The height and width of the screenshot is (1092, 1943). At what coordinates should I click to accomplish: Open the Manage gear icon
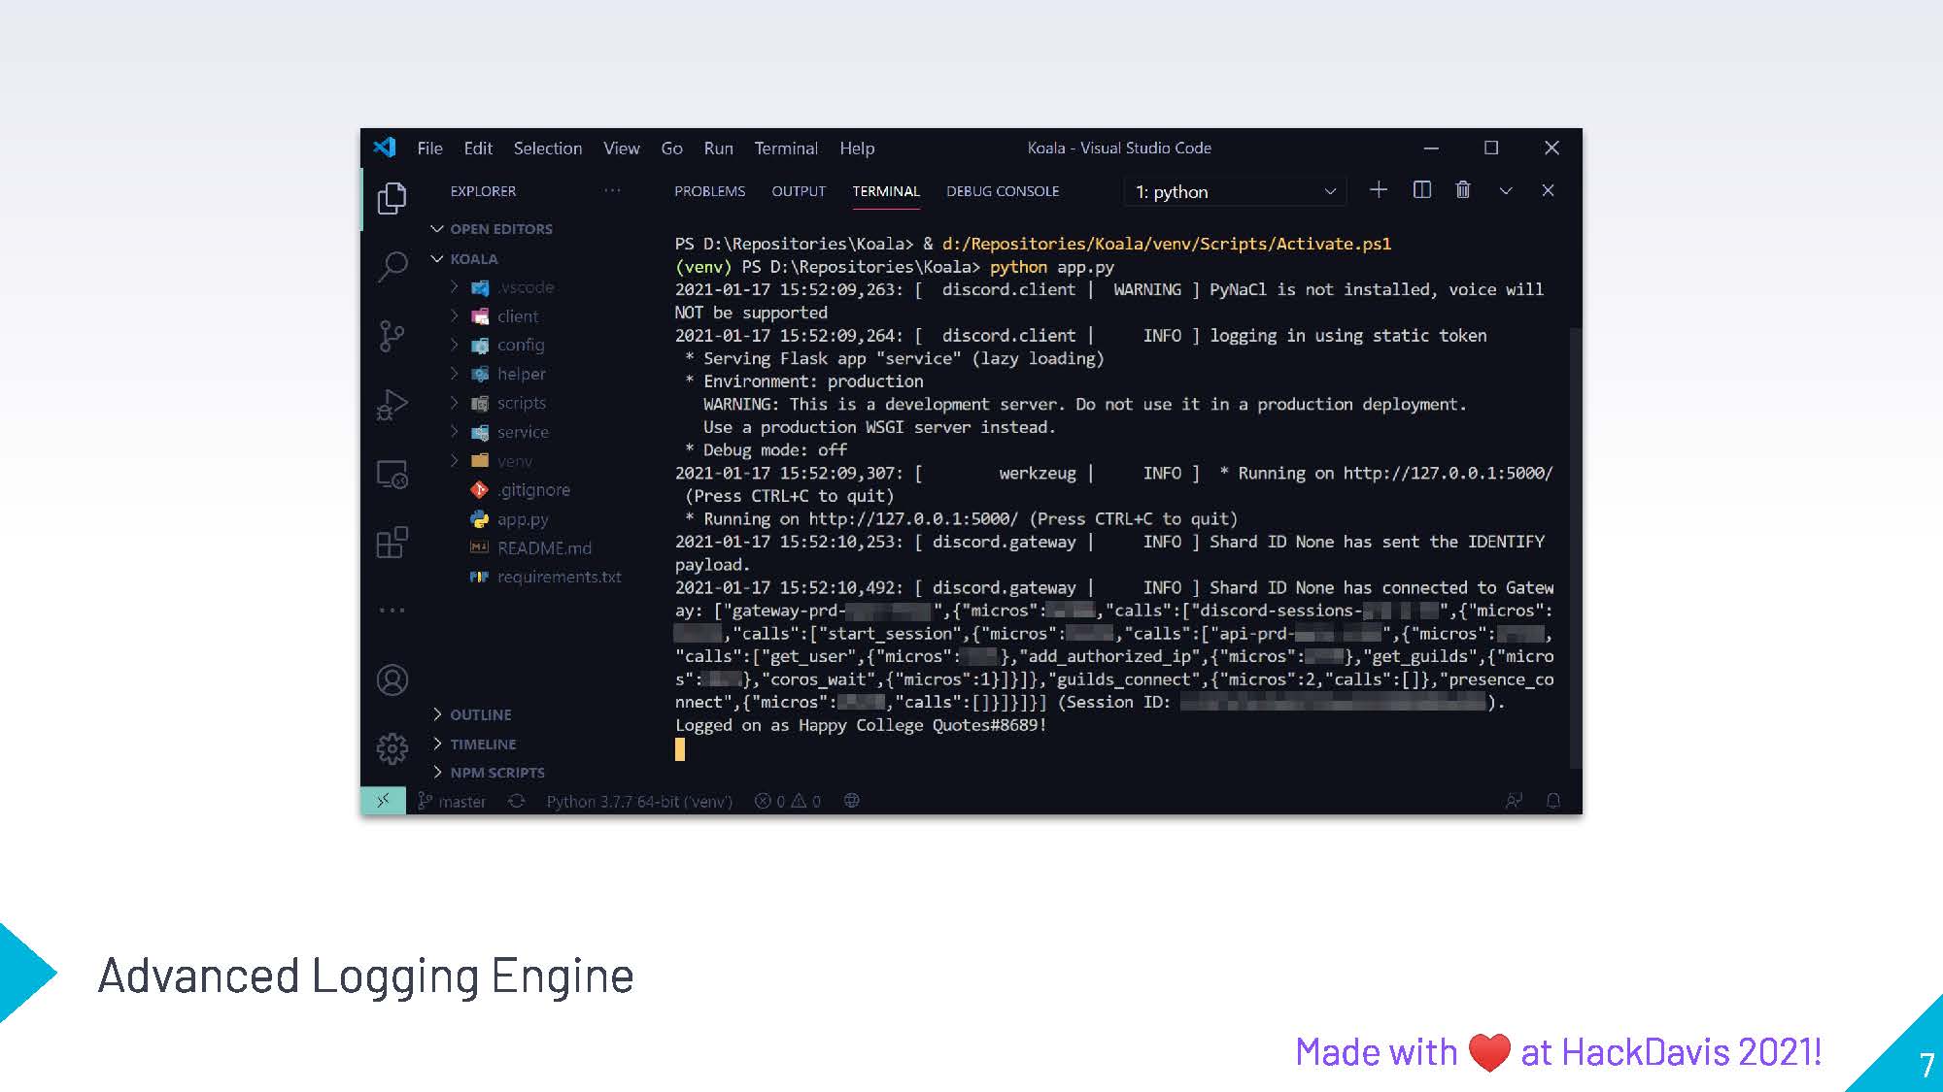392,748
